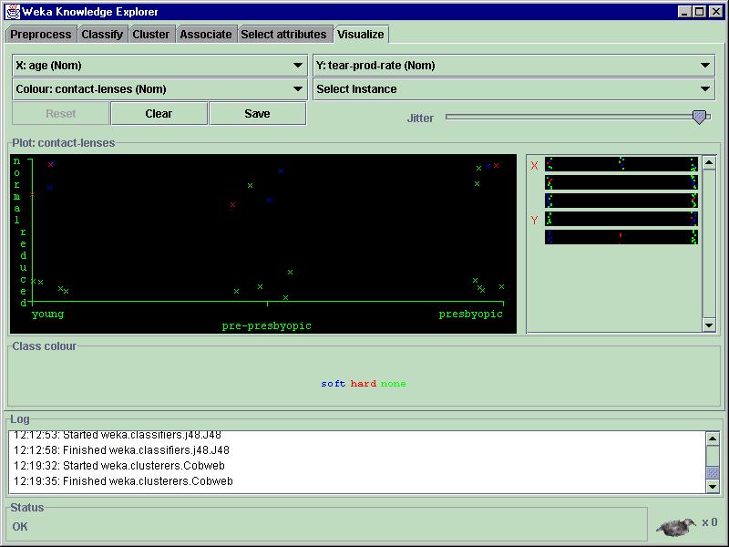Viewport: 729px width, 547px height.
Task: Click the Log scrollbar up arrow
Action: tap(713, 439)
